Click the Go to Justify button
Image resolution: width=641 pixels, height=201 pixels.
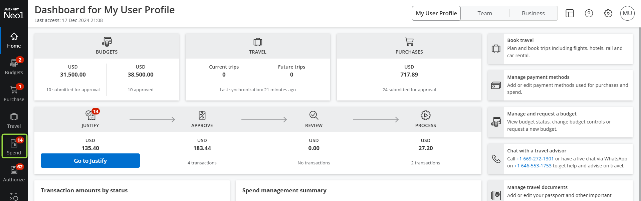tap(90, 161)
